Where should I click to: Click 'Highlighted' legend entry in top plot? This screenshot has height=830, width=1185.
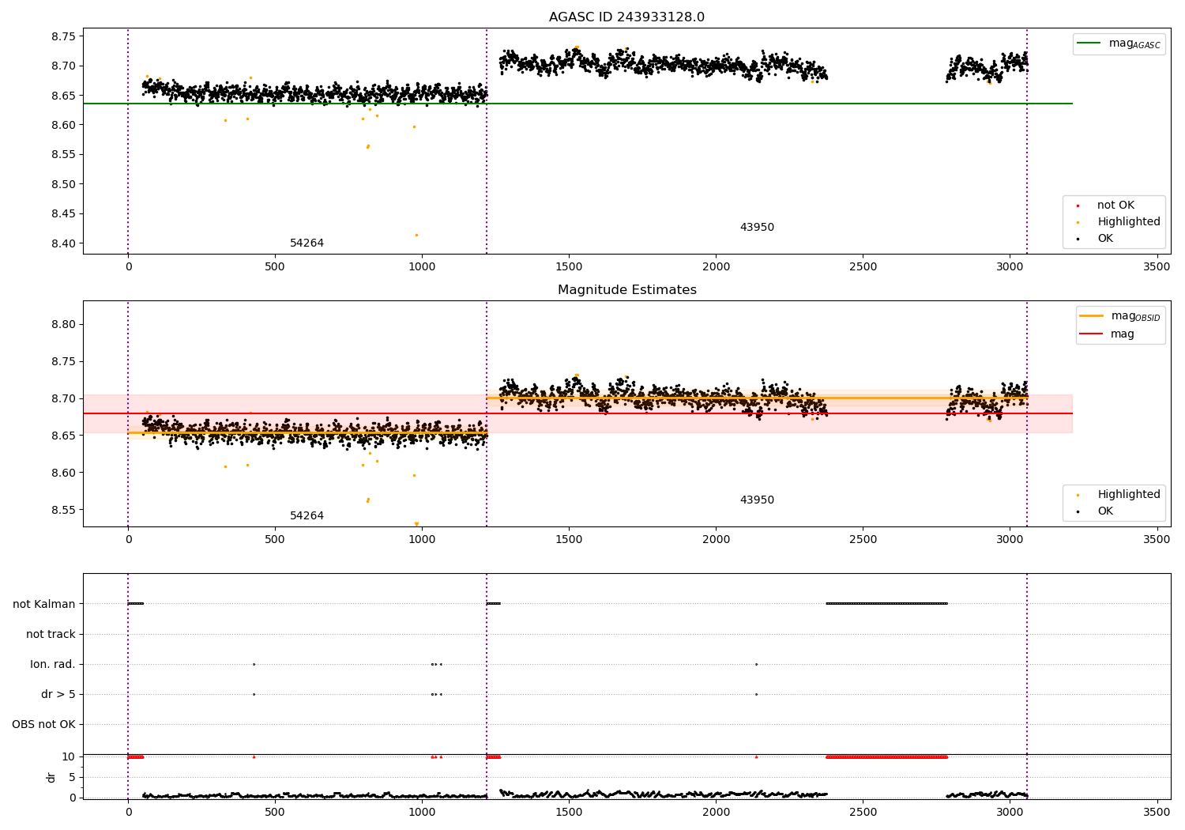pos(1119,222)
